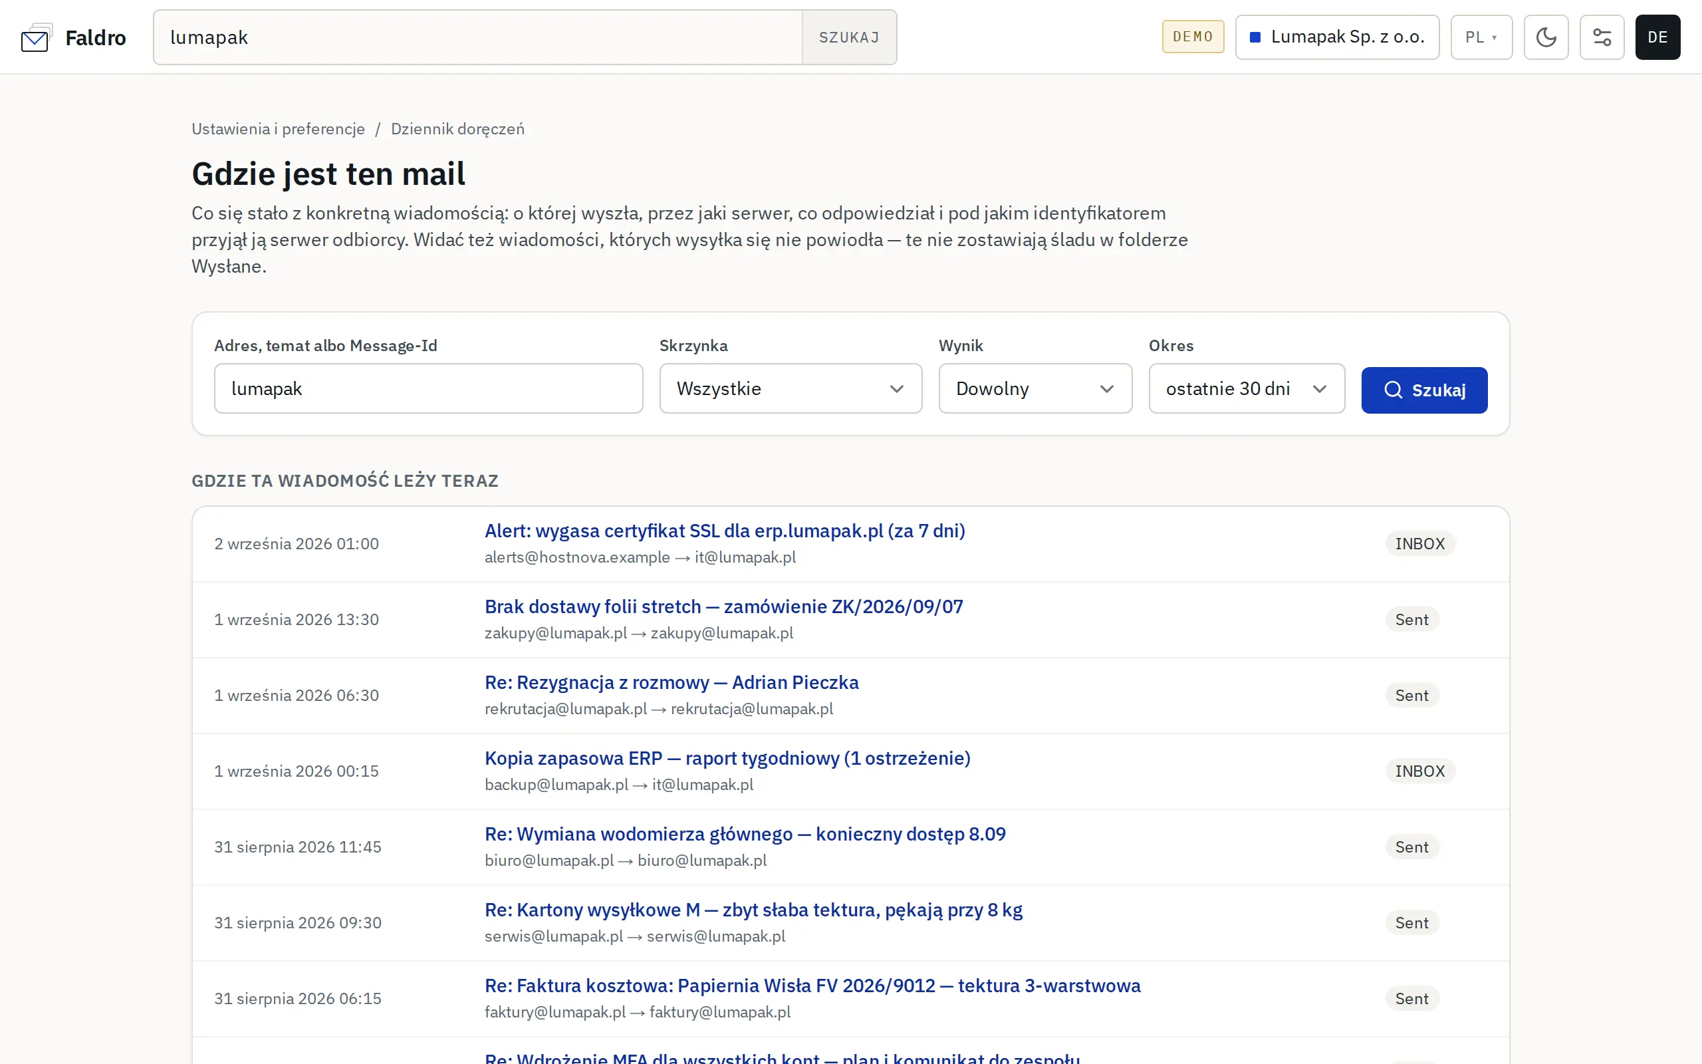Open the settings sliders icon
The image size is (1702, 1064).
pyautogui.click(x=1602, y=37)
